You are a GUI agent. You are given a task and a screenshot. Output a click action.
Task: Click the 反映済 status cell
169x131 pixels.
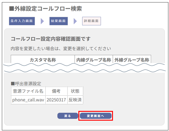point(75,100)
